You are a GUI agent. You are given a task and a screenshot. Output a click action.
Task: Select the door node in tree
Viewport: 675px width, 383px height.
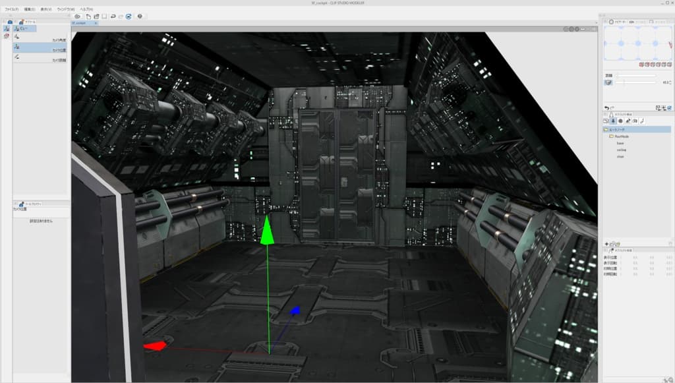tap(620, 157)
